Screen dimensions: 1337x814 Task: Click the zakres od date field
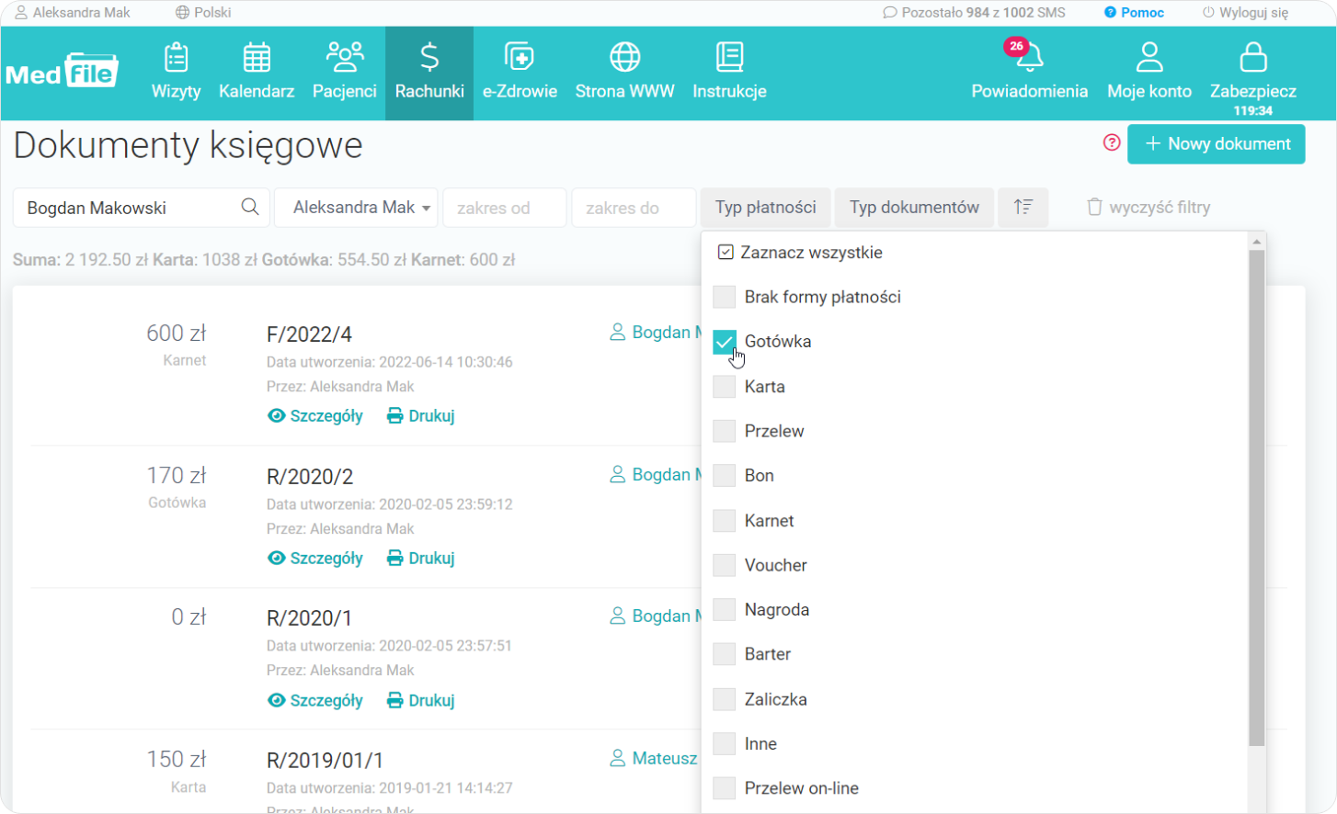click(505, 208)
